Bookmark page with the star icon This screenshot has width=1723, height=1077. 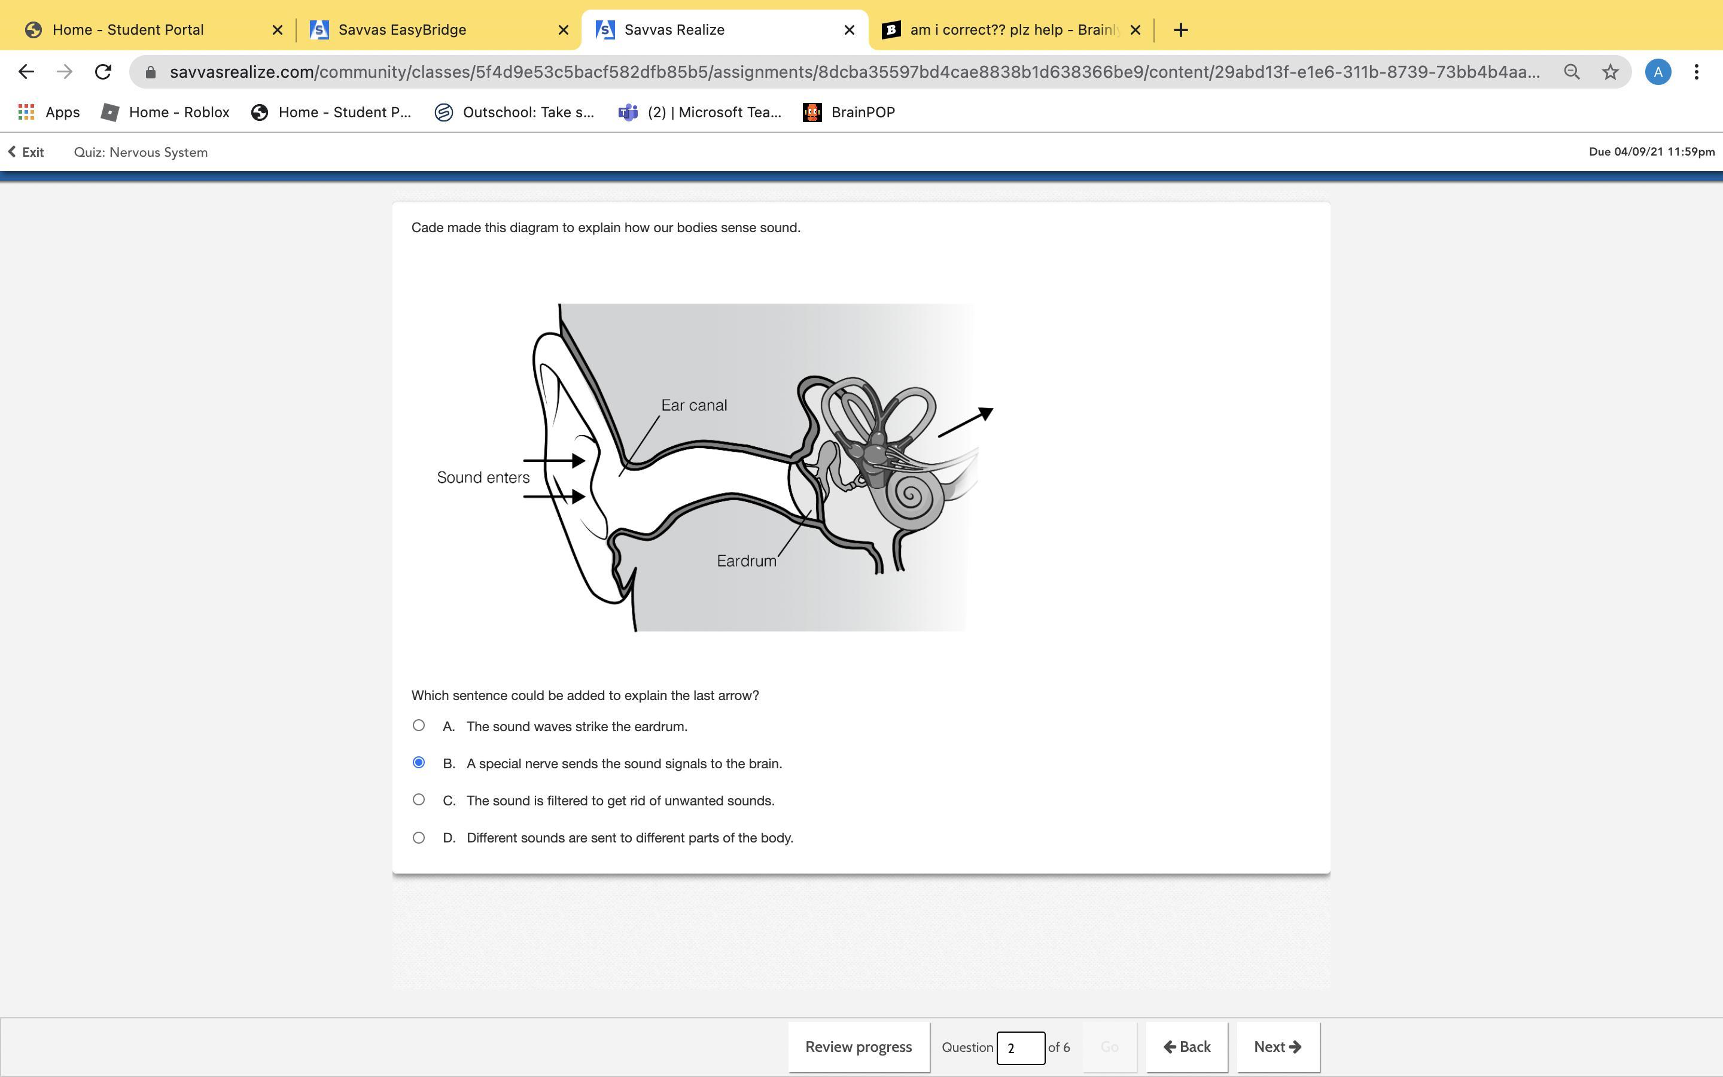click(x=1610, y=72)
